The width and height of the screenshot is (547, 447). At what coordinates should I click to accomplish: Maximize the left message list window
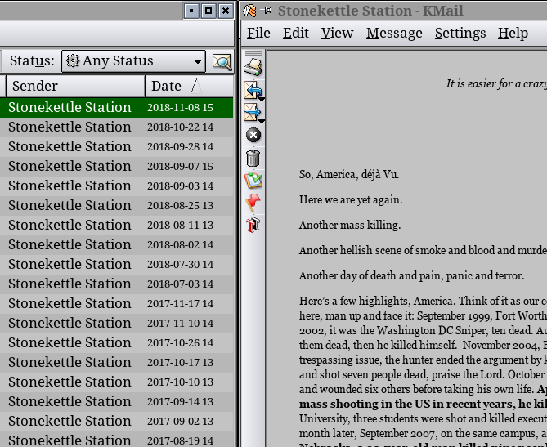coord(208,11)
